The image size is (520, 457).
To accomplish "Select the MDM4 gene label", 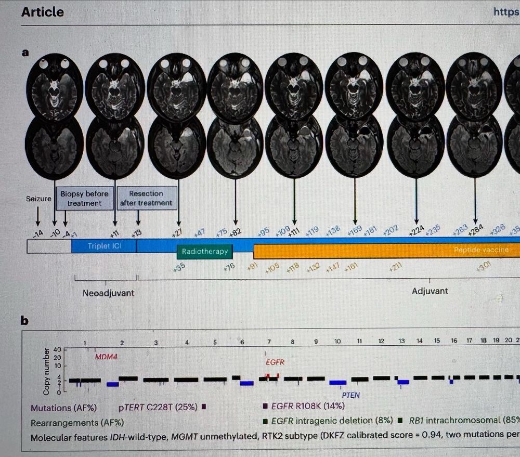I will tap(106, 357).
